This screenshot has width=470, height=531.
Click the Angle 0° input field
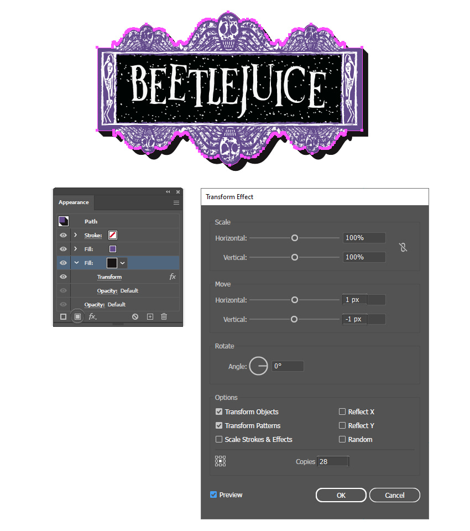pyautogui.click(x=288, y=366)
